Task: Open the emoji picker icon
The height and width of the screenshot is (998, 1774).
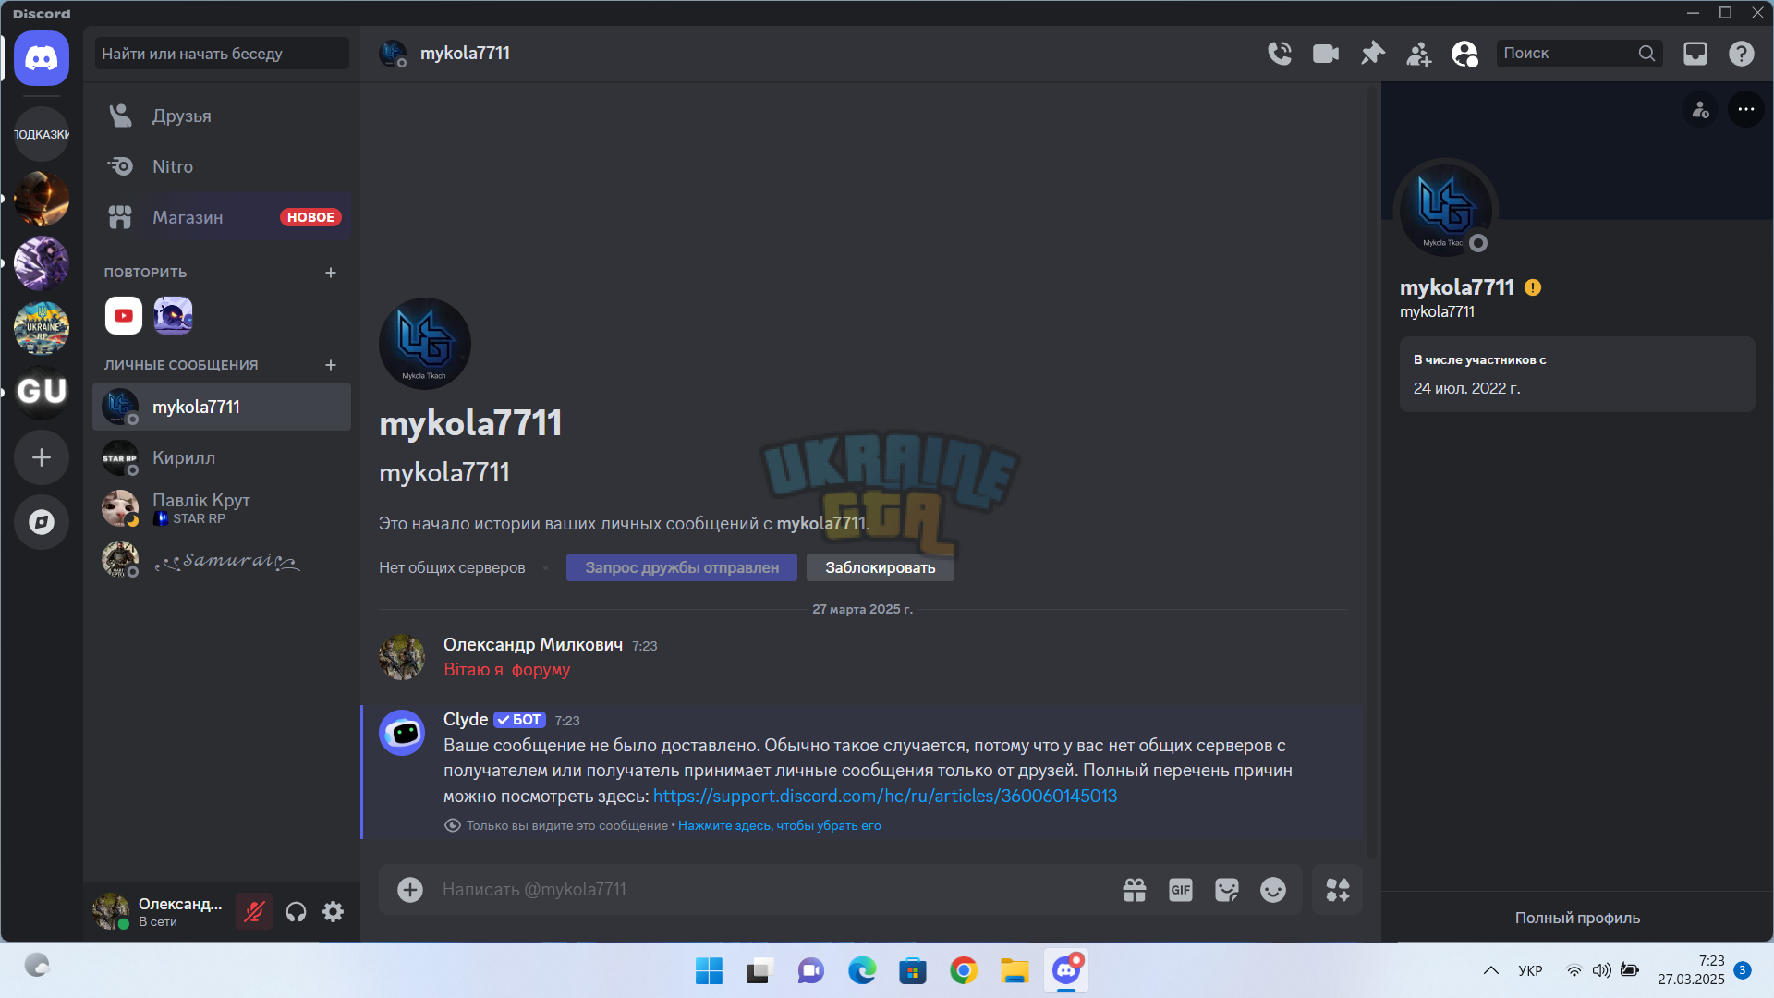Action: 1273,889
